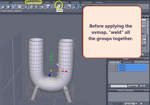
Task: Move selection up in scene tree
Action: click(144, 86)
